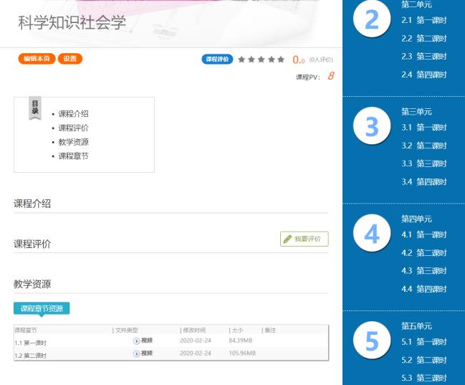Click the blue 课程评价 badge near the stars
Viewport: 465px width, 385px height.
(217, 60)
